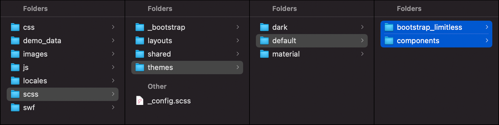Select the swf folder icon
The width and height of the screenshot is (499, 125).
(x=15, y=108)
